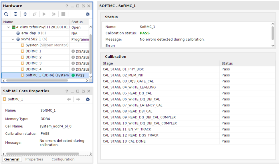Collapse all items in Hardware tree
The width and height of the screenshot is (279, 166).
point(16,14)
